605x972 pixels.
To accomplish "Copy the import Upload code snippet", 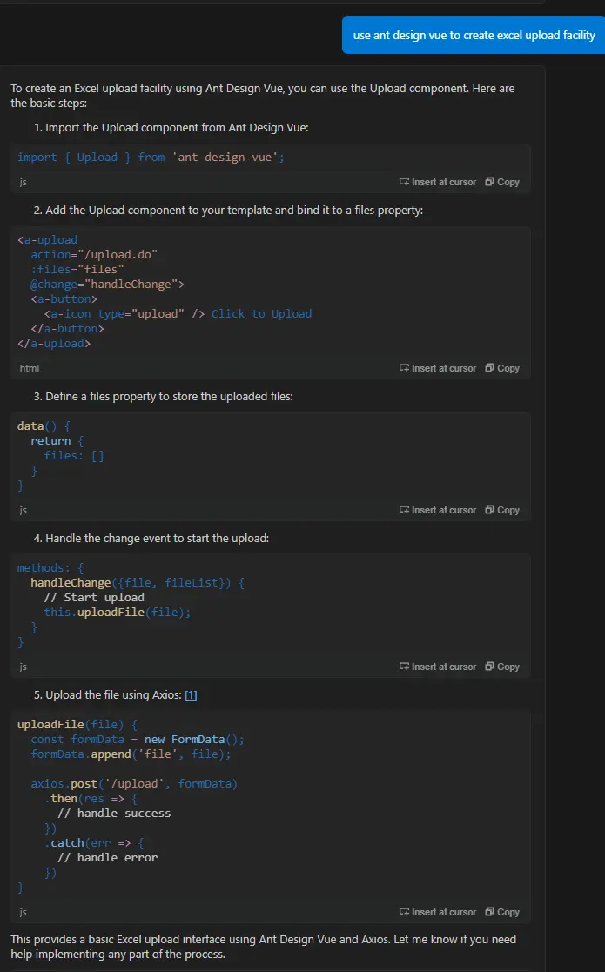I will click(502, 182).
